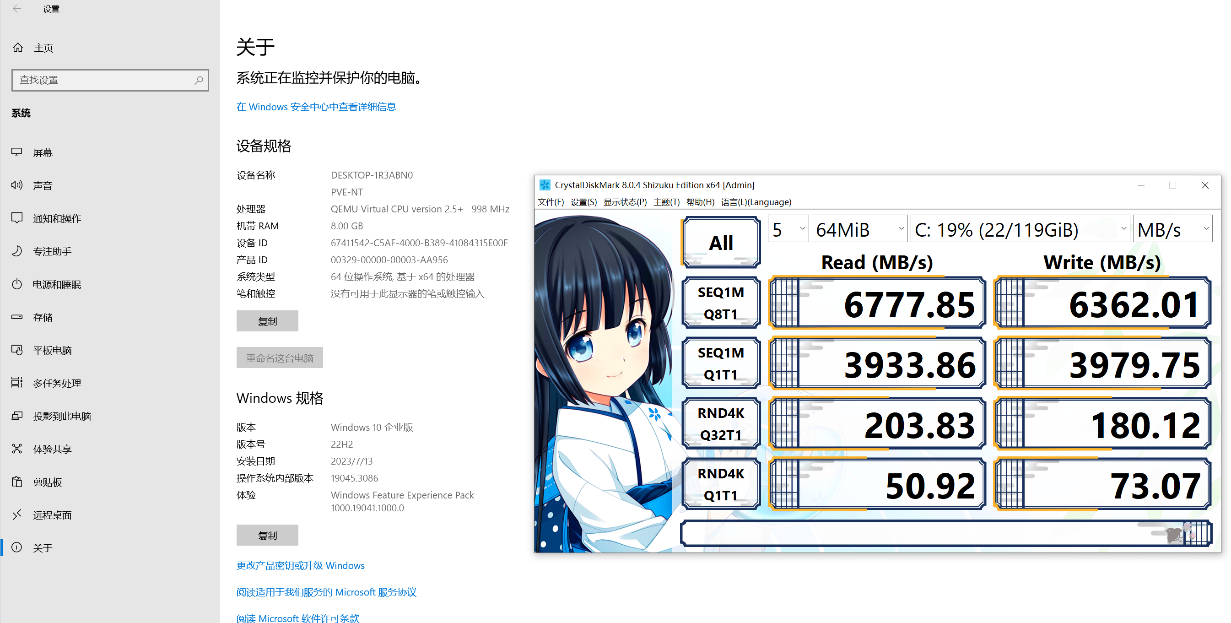
Task: Click the Remote Desktop icon
Action: [17, 515]
